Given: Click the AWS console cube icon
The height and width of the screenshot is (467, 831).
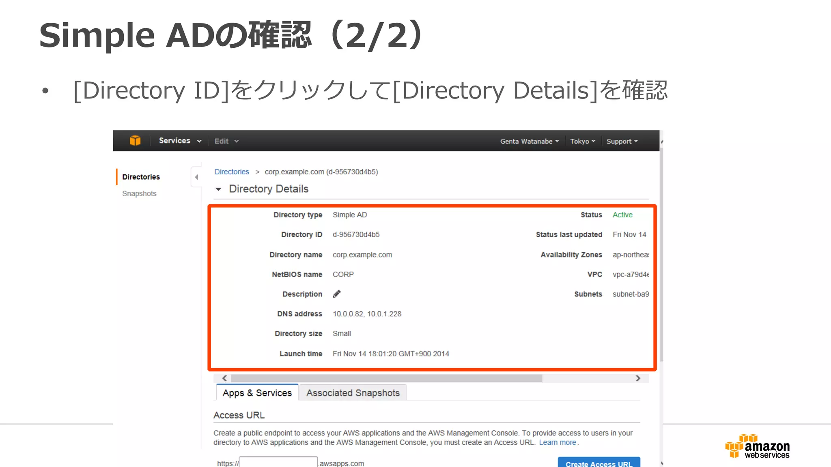Looking at the screenshot, I should 135,141.
